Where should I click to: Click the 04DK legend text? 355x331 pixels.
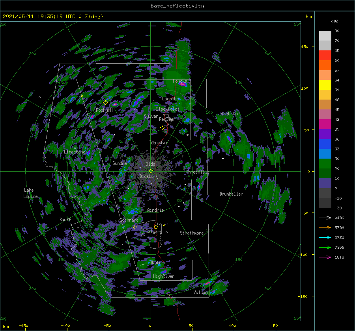click(339, 218)
